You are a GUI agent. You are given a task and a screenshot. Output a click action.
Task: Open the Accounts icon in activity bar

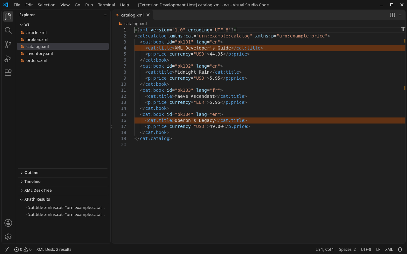8,223
